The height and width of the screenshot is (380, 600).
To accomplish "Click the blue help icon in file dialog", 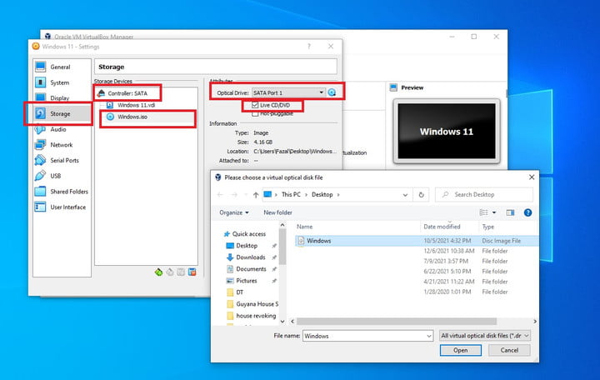I will pyautogui.click(x=527, y=212).
